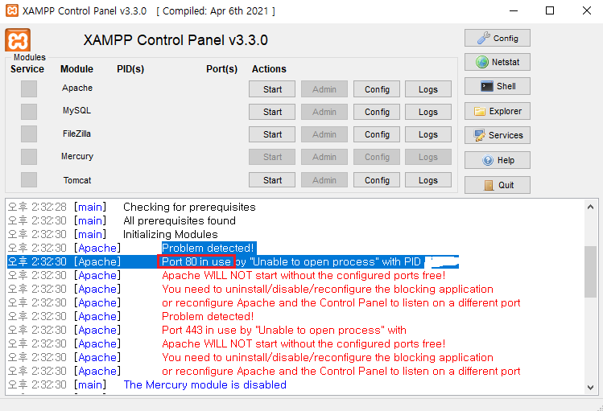Viewport: 603px width, 411px height.
Task: Click the XAMPP title bar icon
Action: click(12, 10)
